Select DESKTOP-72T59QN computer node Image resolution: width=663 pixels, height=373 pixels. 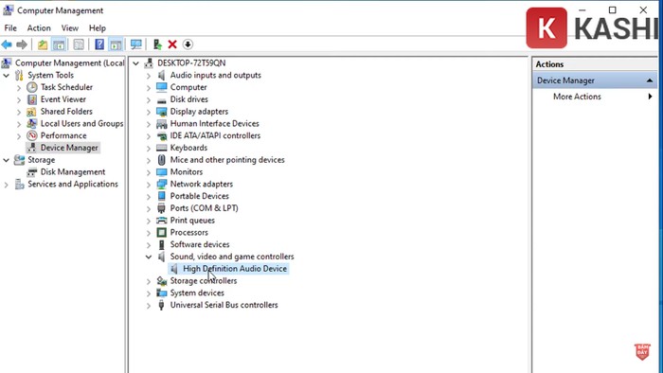tap(191, 62)
